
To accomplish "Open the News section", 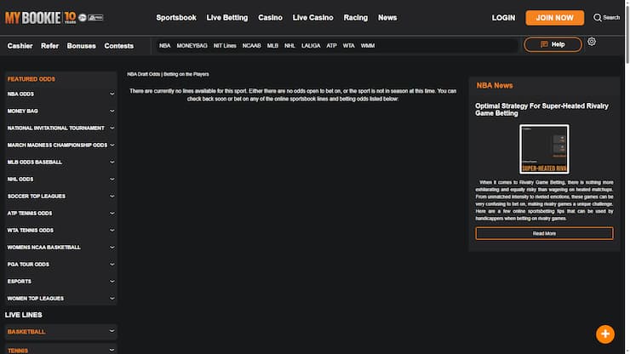I will [x=387, y=18].
